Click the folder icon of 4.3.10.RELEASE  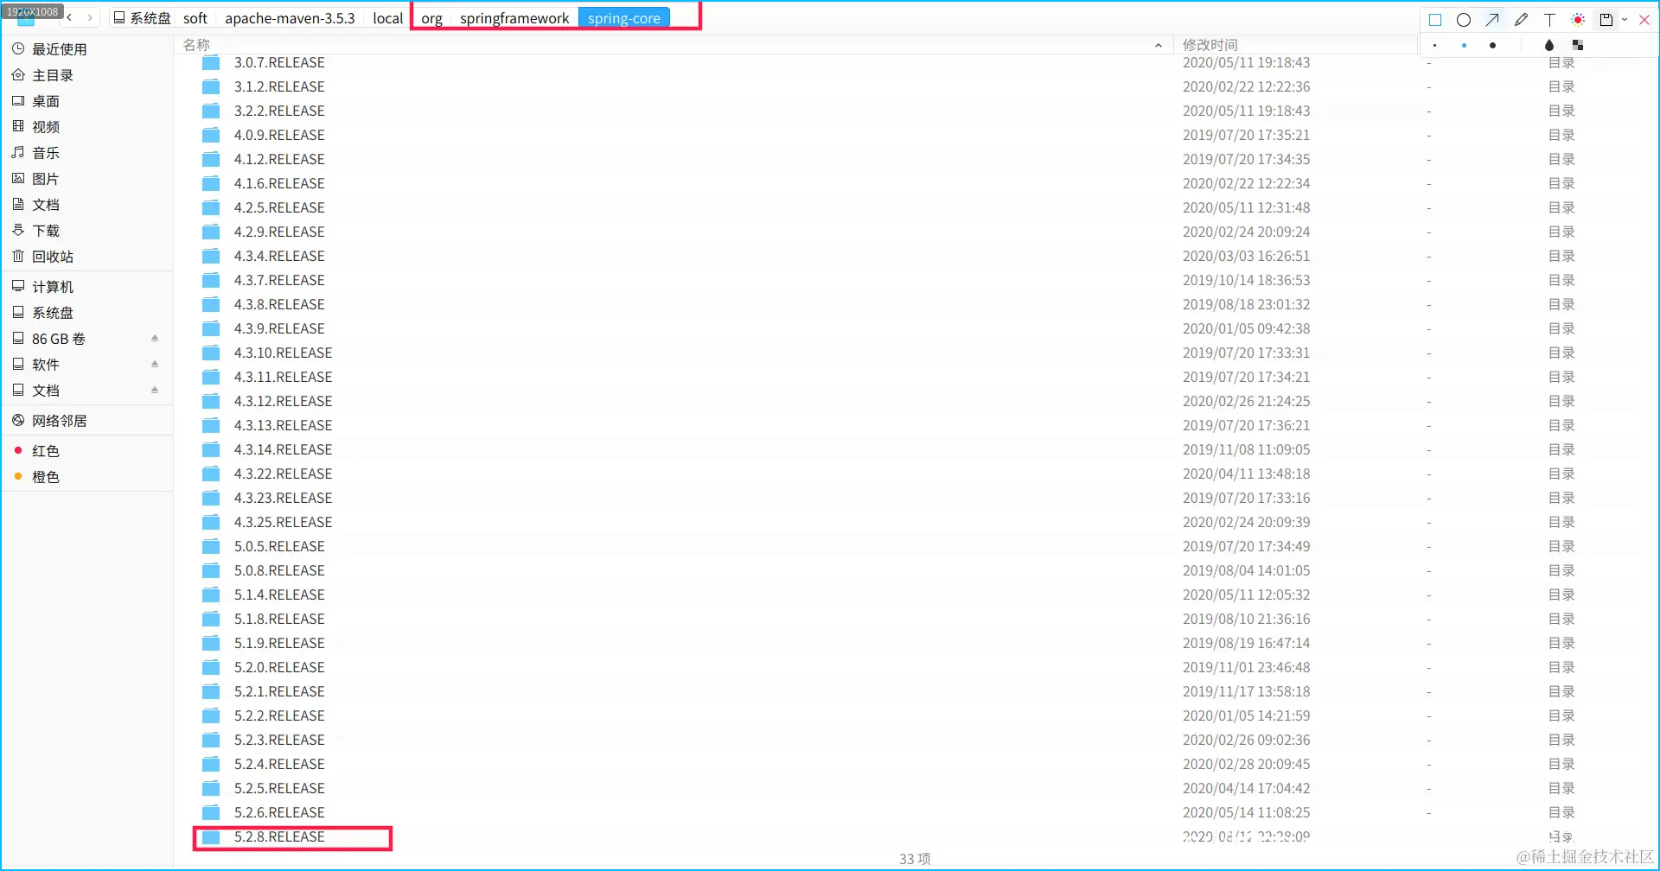(211, 353)
